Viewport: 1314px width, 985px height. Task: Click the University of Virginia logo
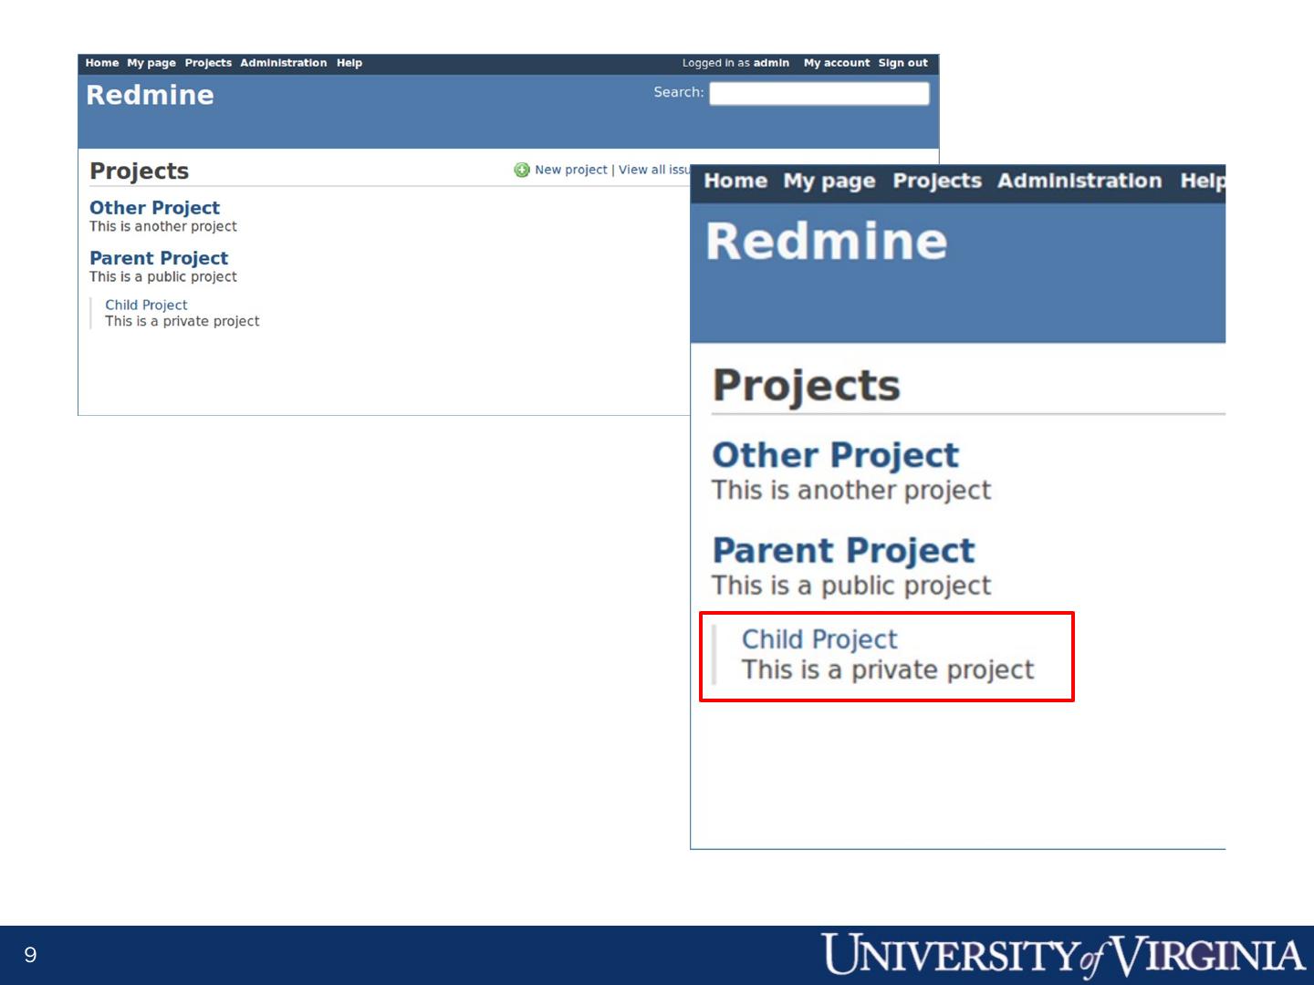pos(1064,955)
